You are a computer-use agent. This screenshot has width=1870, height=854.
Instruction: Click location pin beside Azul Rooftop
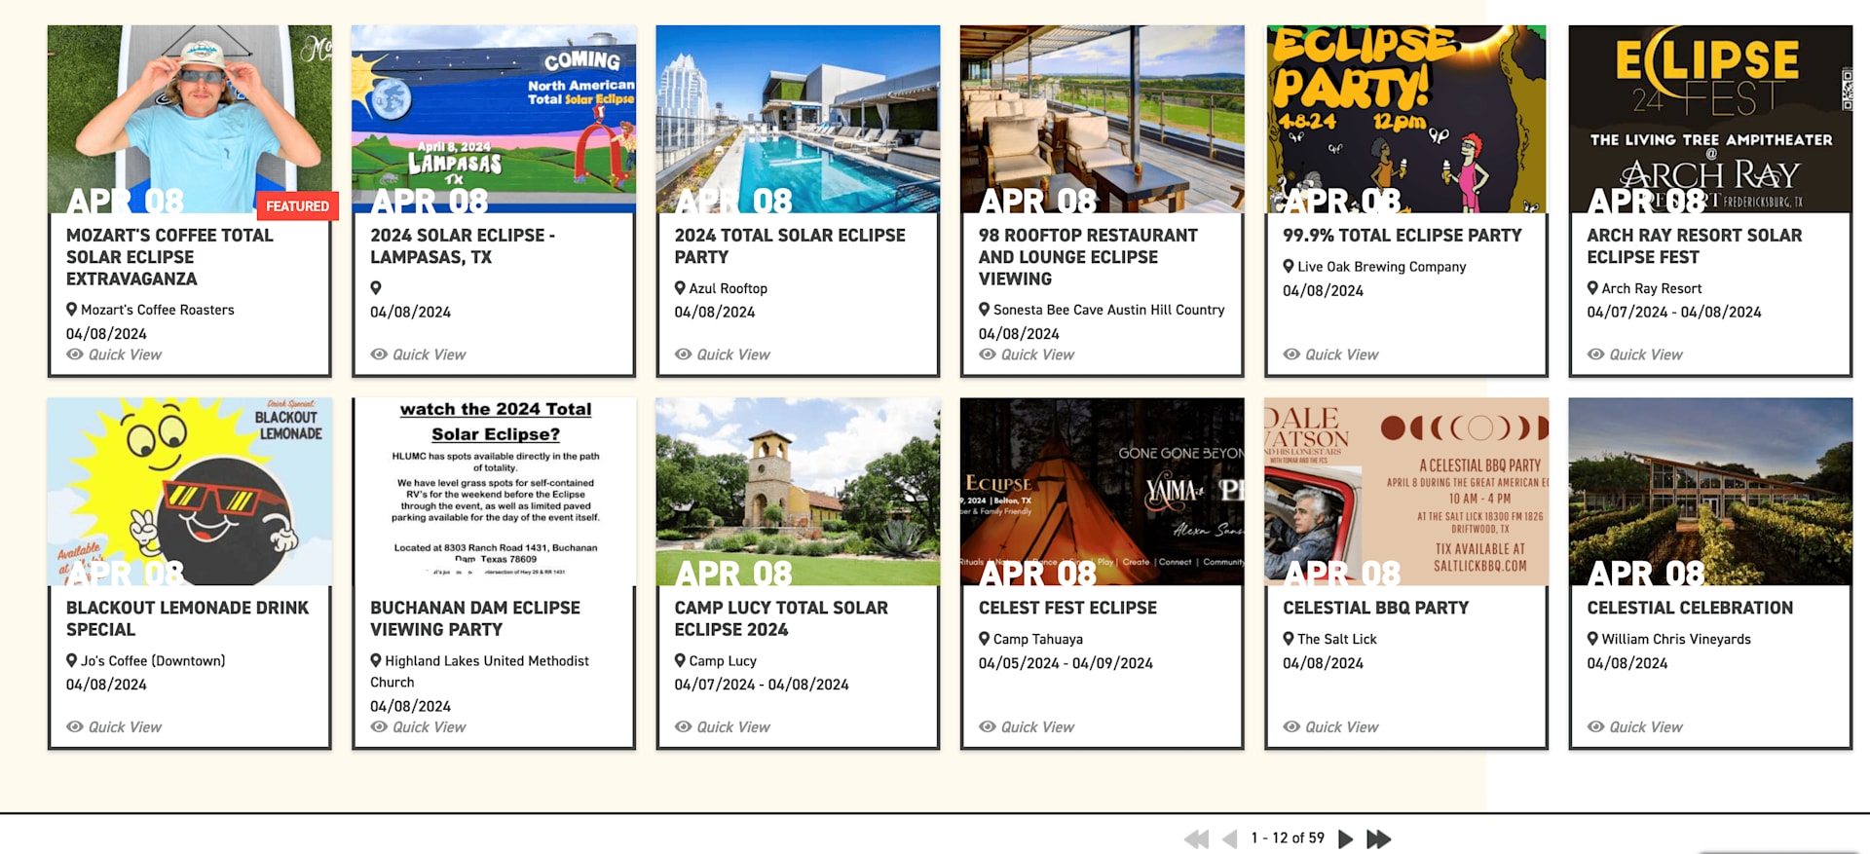click(x=680, y=288)
